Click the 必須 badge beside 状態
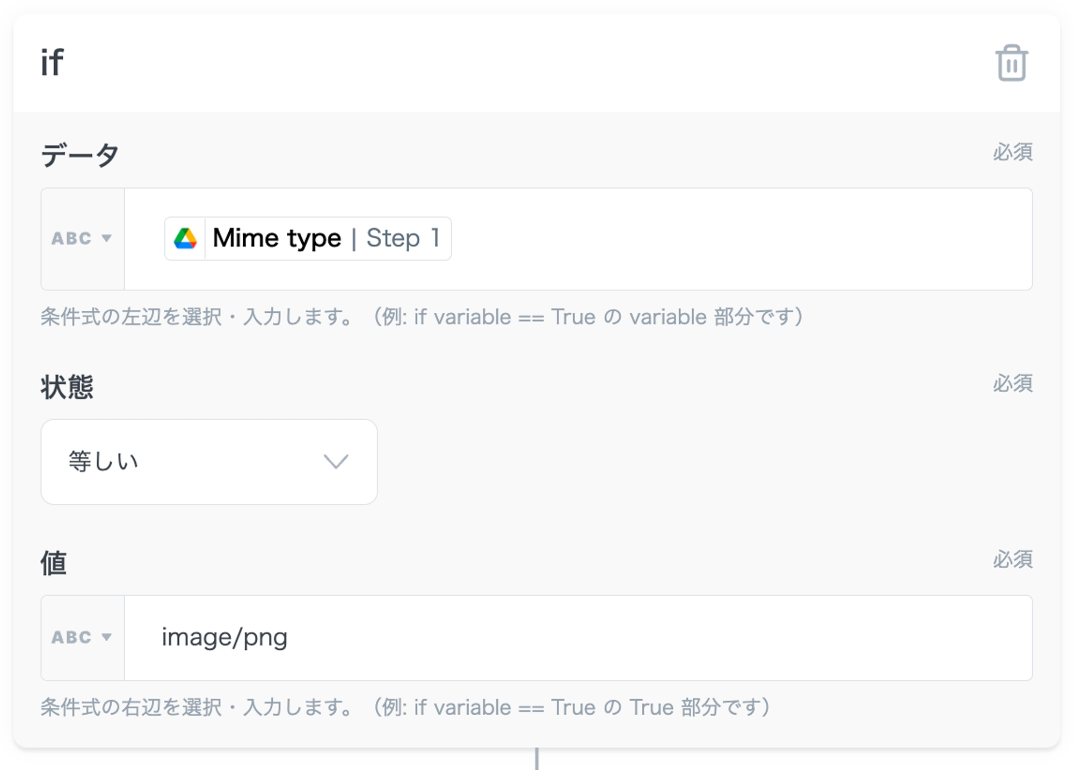The width and height of the screenshot is (1074, 770). pyautogui.click(x=1012, y=384)
